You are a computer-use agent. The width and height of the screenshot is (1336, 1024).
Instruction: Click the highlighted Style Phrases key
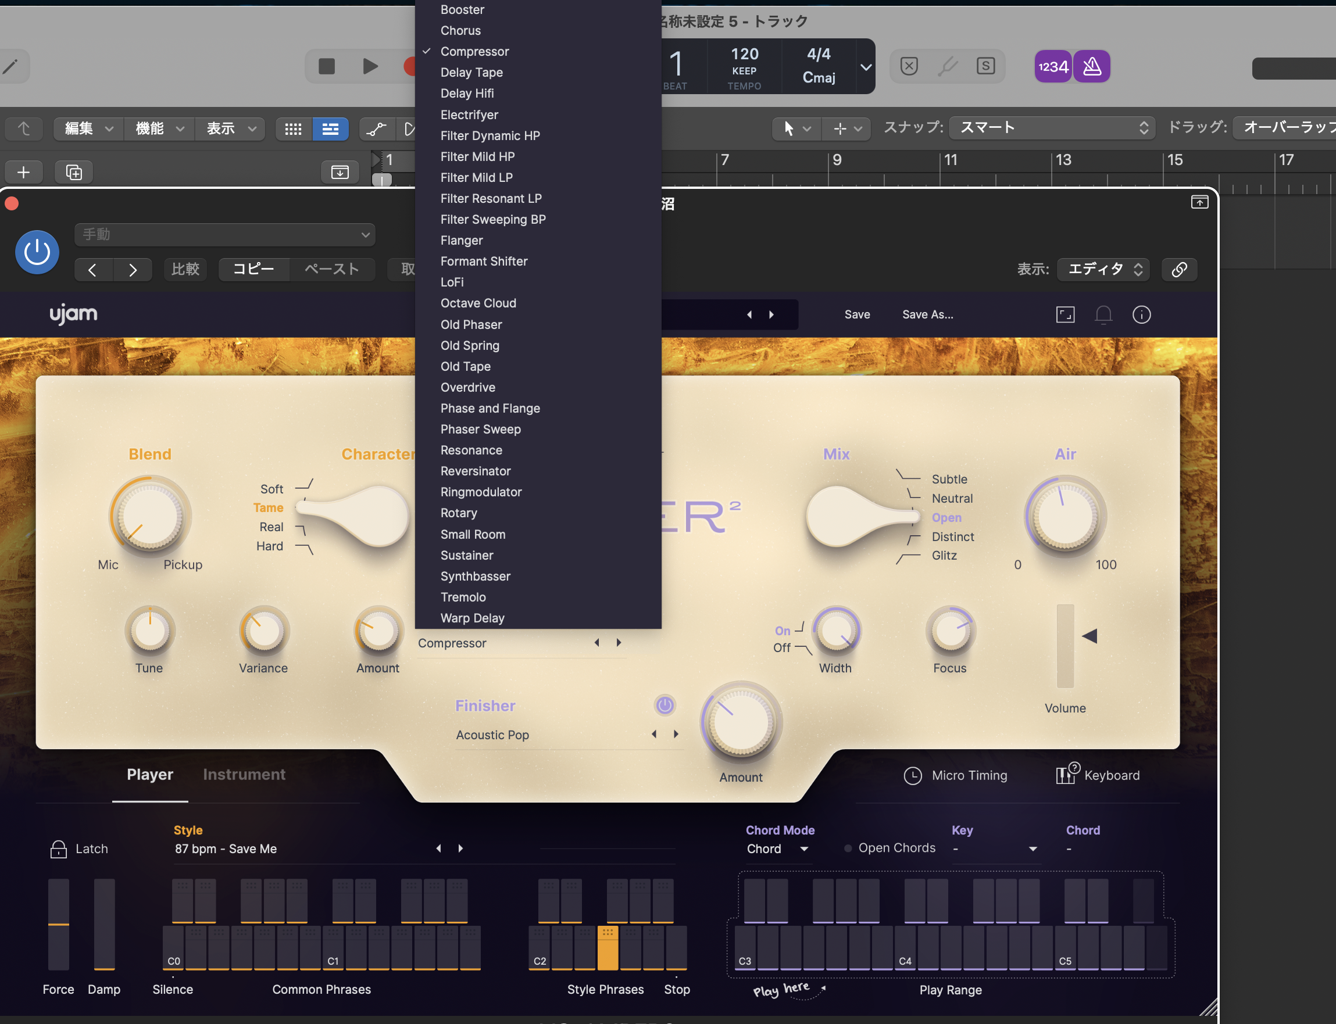(608, 948)
